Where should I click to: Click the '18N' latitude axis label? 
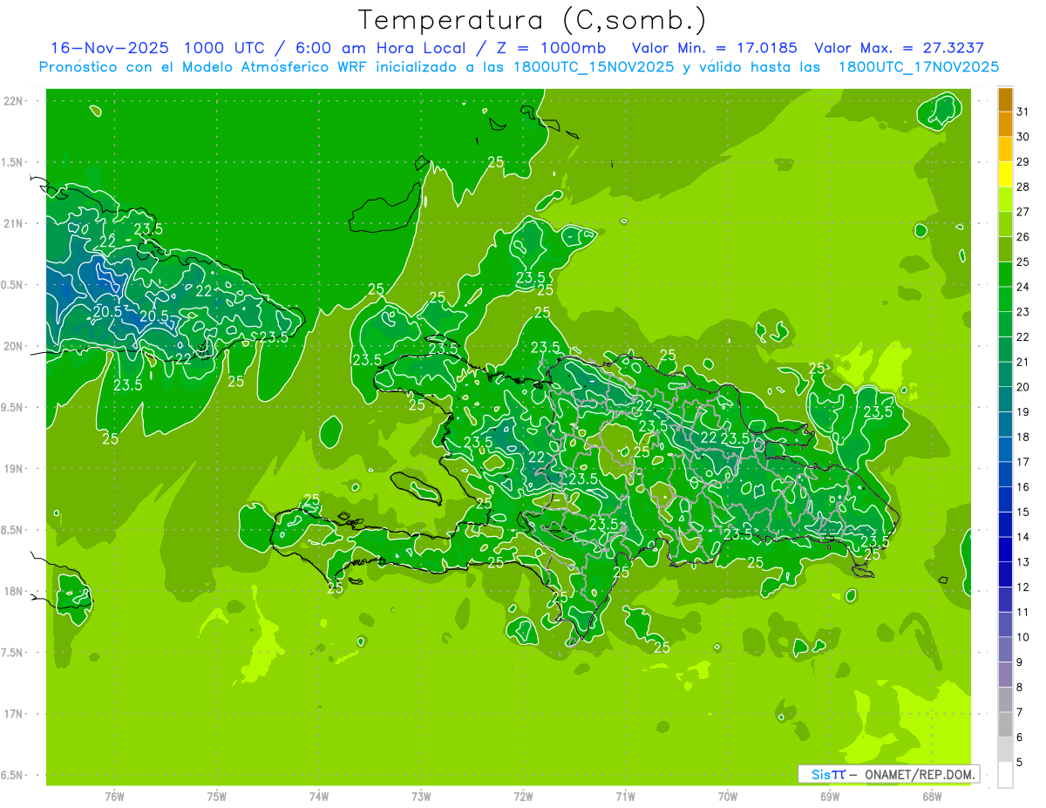point(15,591)
